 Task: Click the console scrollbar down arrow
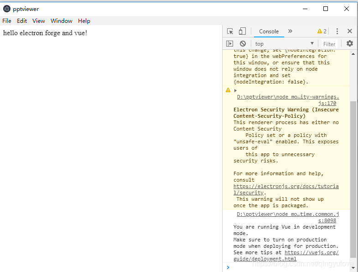coord(353,267)
